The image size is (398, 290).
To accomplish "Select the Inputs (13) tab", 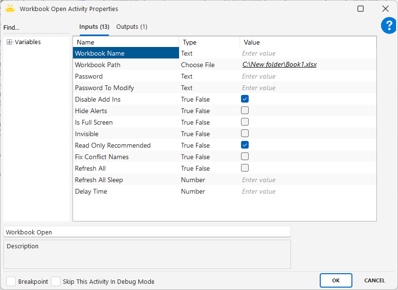I will 94,27.
